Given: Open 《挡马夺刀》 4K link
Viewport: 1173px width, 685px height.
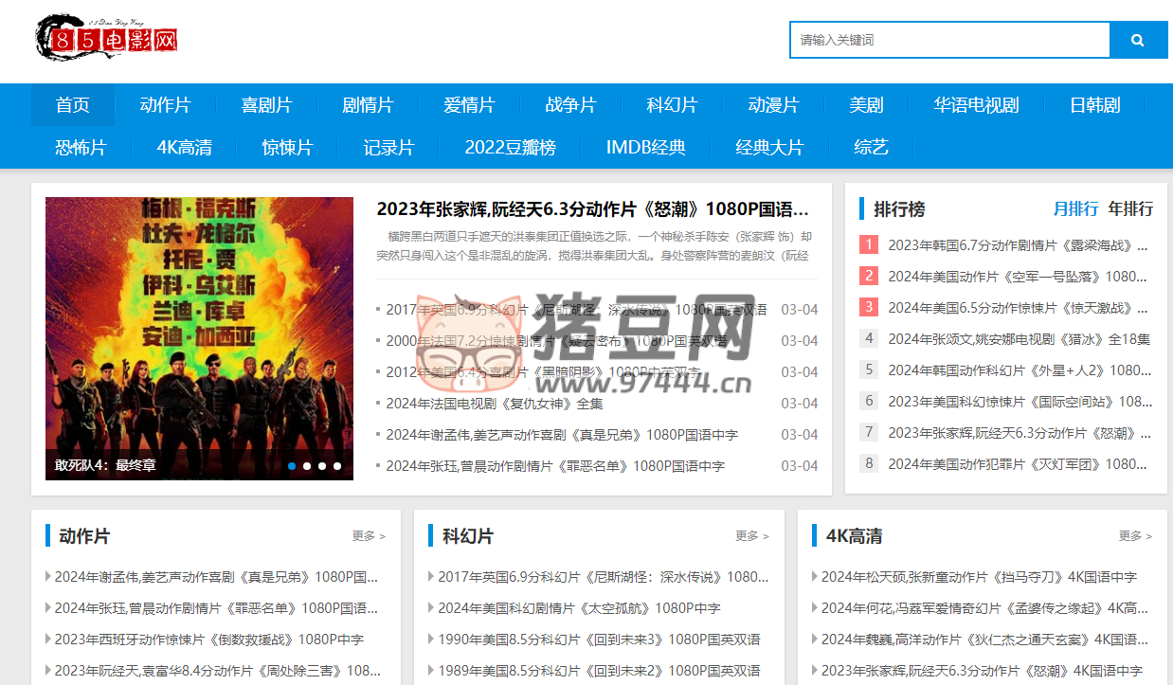Looking at the screenshot, I should [x=979, y=577].
